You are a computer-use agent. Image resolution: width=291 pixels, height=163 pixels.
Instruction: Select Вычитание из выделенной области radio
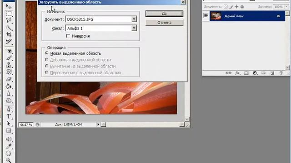47,66
